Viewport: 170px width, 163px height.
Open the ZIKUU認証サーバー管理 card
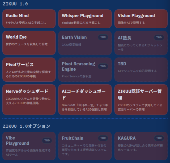(141, 99)
